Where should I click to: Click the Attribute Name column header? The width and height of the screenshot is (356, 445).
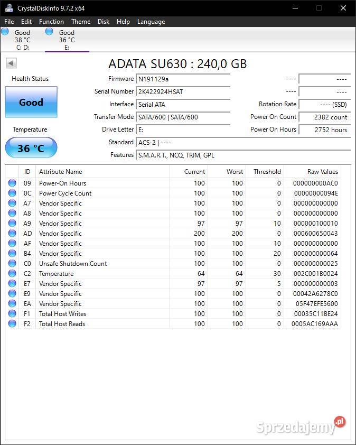(x=102, y=172)
